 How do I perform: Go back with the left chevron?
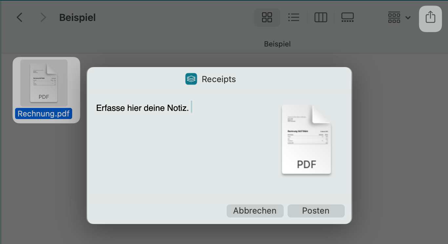(20, 17)
